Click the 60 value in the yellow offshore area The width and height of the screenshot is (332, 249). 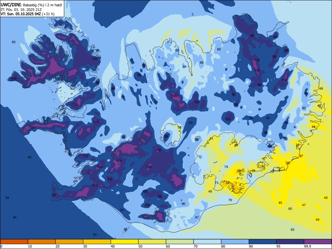pyautogui.click(x=290, y=209)
